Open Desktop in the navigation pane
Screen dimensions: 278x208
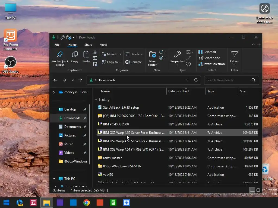[70, 109]
